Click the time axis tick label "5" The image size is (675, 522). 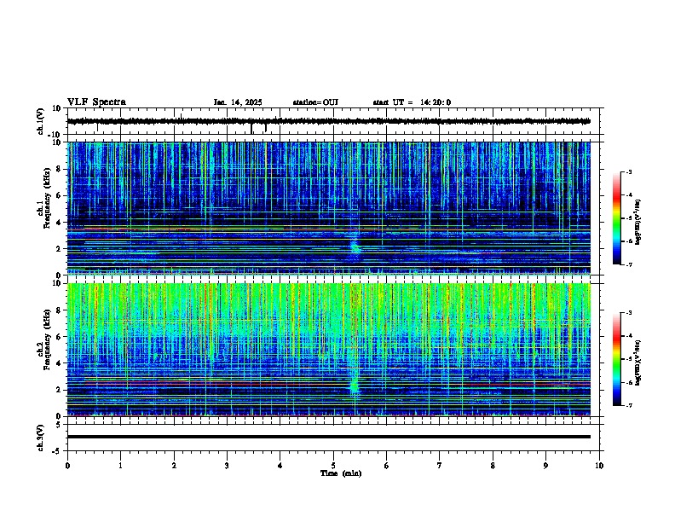333,466
